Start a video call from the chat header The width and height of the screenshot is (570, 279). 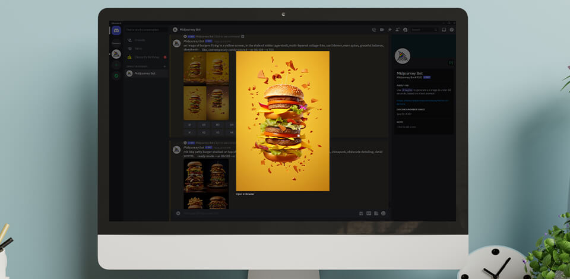click(x=382, y=30)
